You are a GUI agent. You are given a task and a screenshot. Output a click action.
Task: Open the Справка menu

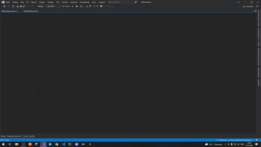click(102, 2)
